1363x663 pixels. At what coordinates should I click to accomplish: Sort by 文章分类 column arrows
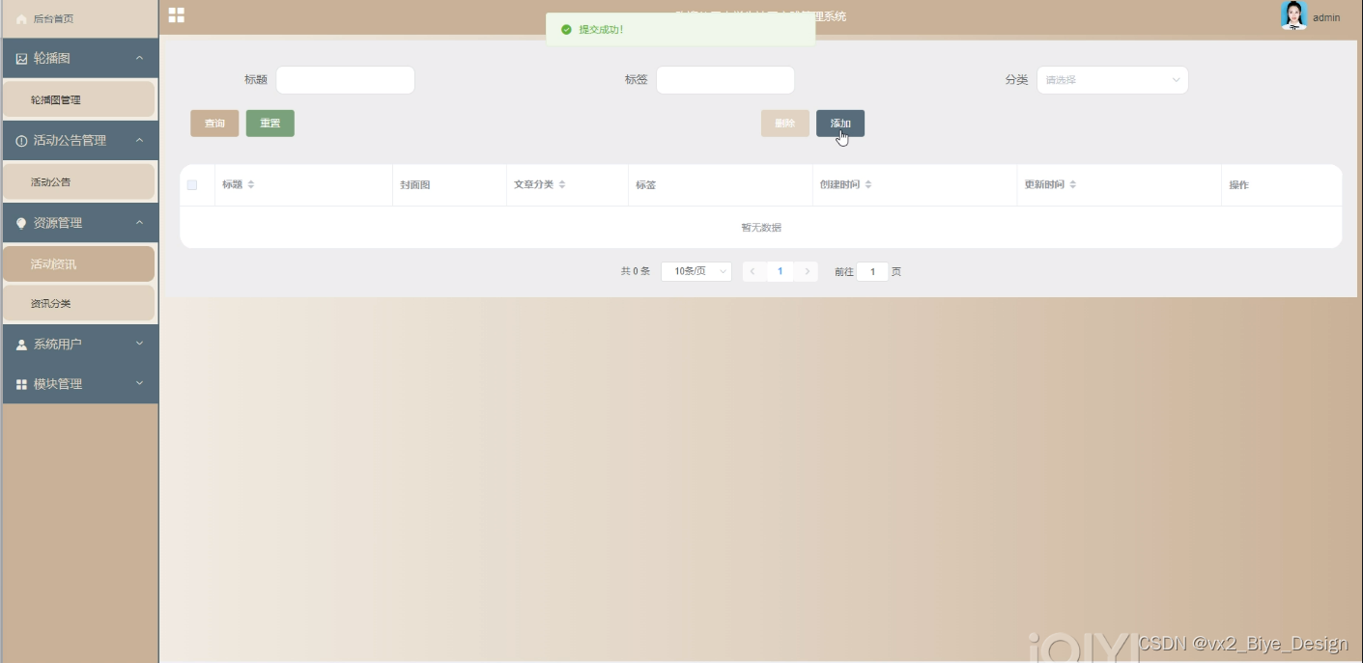(x=562, y=184)
